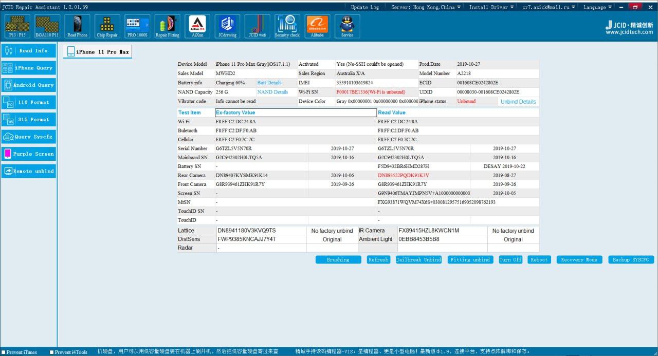Select the Mainboard SN ex-factory value G2C942302H0LTQ5A
Screen dimensions: 658x356
(x=239, y=158)
